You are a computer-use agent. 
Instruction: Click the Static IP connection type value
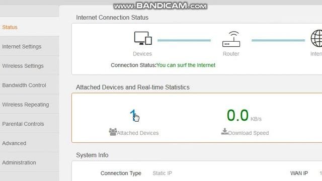162,173
